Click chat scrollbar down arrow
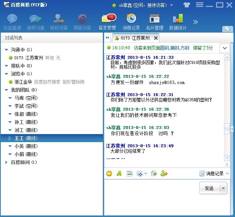Viewport: 235px width, 217px height. click(227, 158)
